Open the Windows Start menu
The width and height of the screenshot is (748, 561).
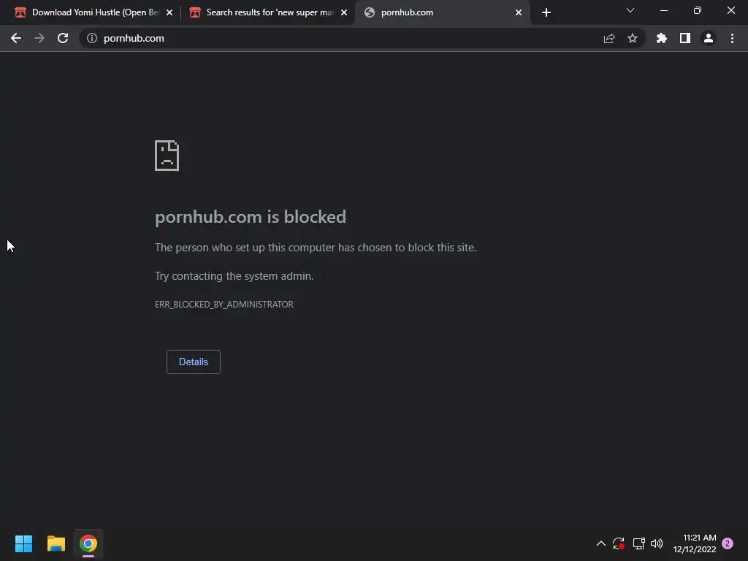click(x=23, y=543)
